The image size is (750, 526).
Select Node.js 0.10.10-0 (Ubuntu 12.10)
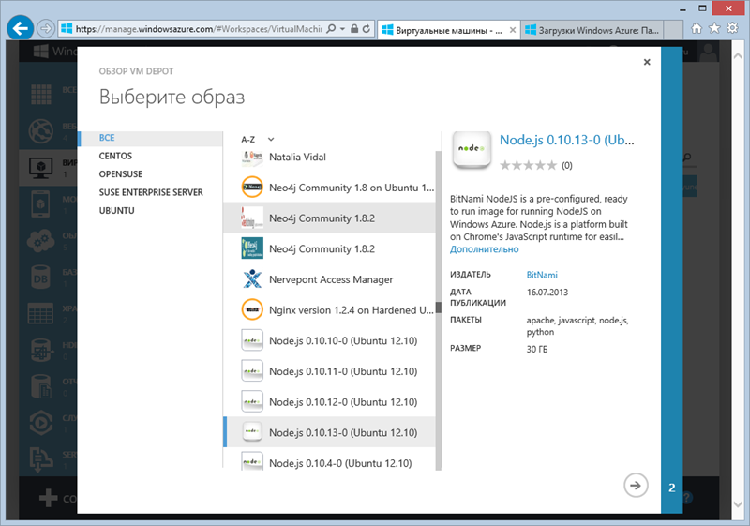tap(330, 340)
